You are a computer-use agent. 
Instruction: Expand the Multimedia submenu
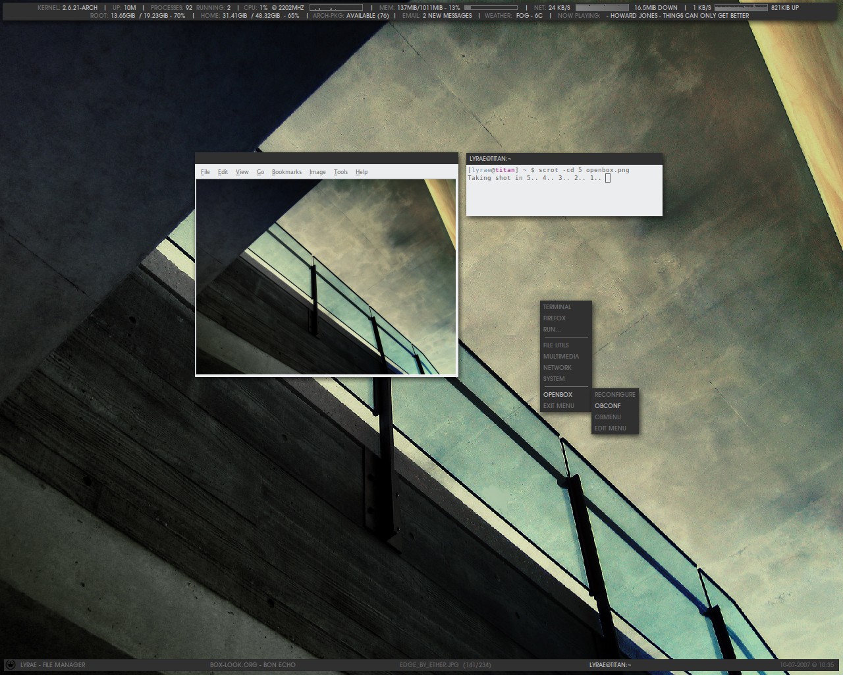click(x=565, y=357)
